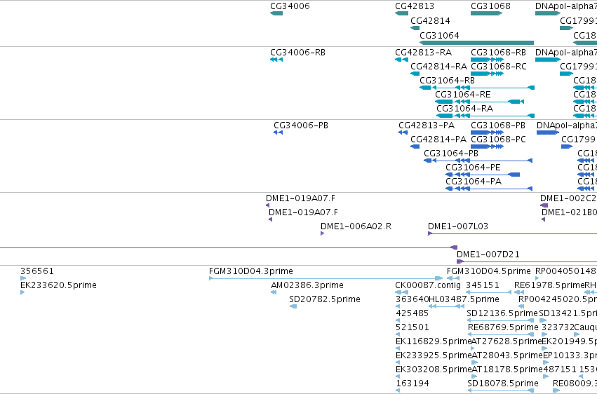Click the SD20782.5prime EST glyph
The height and width of the screenshot is (394, 597).
pos(293,306)
